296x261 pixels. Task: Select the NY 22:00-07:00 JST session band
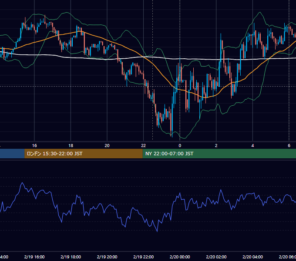click(x=219, y=154)
